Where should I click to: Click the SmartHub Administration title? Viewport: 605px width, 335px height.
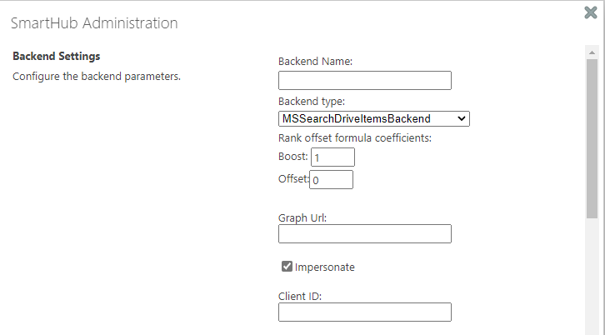(x=94, y=23)
